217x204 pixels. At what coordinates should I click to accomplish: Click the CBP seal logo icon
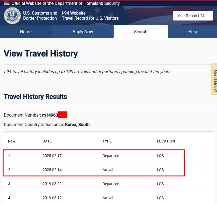coord(12,16)
